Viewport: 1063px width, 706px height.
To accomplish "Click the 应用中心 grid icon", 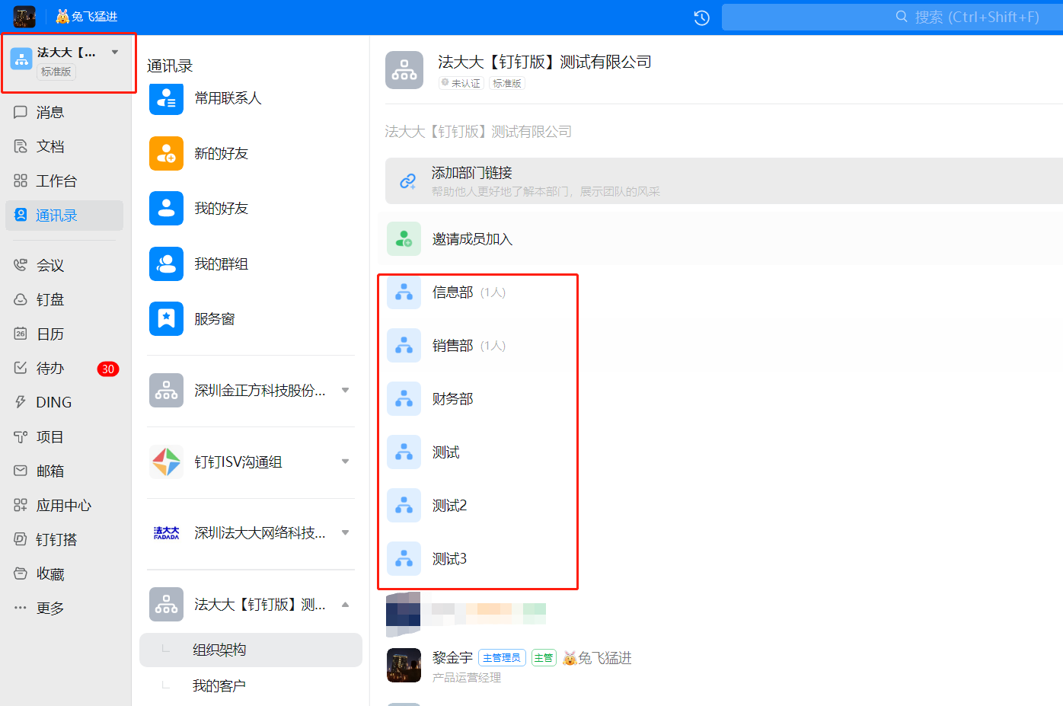I will tap(21, 505).
